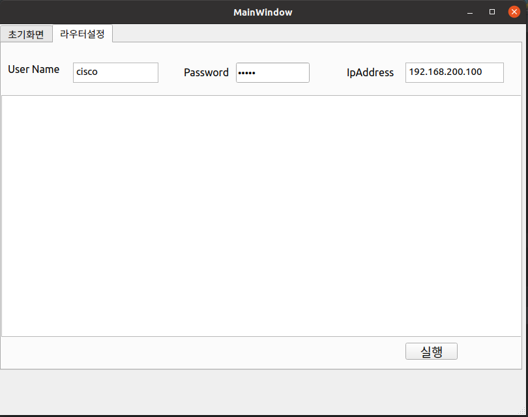Click the IpAddress label text
The width and height of the screenshot is (528, 417).
370,73
